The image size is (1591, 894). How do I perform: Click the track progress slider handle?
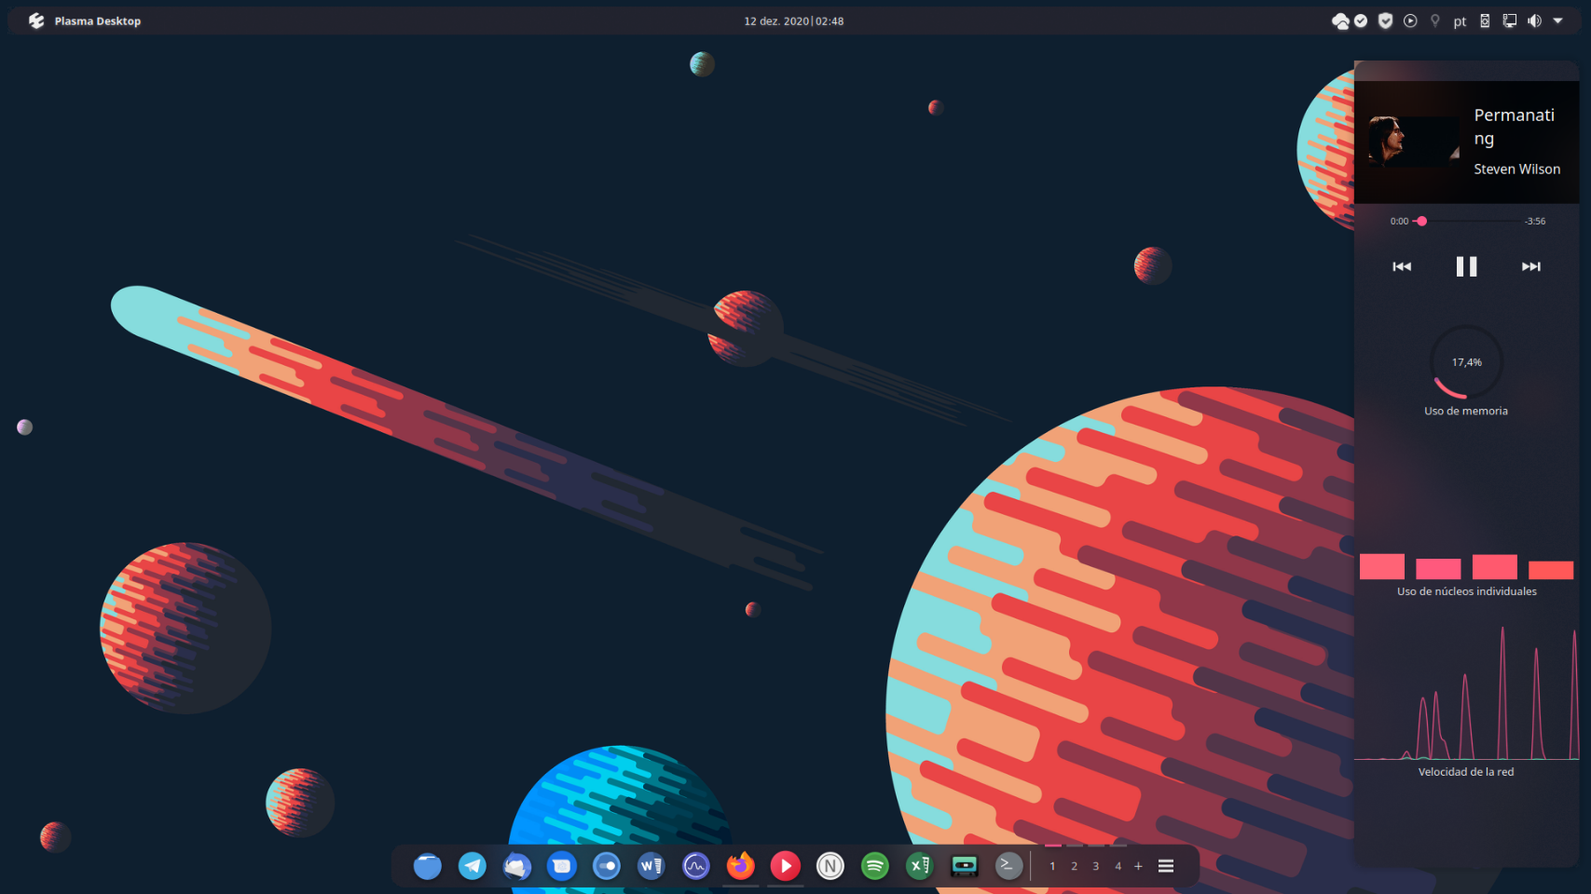tap(1421, 222)
